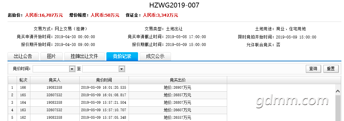
Task: Click application deadline 2019-05-08 17:00:00
Action: coord(186,37)
